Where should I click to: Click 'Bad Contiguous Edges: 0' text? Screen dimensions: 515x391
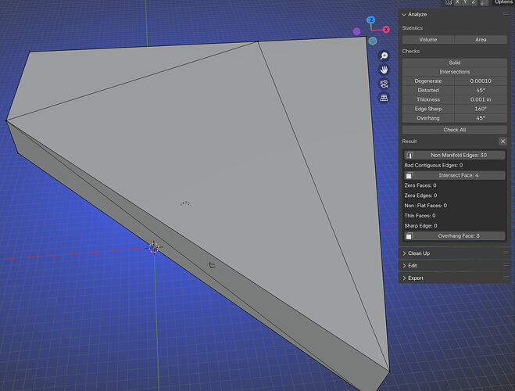[x=433, y=165]
